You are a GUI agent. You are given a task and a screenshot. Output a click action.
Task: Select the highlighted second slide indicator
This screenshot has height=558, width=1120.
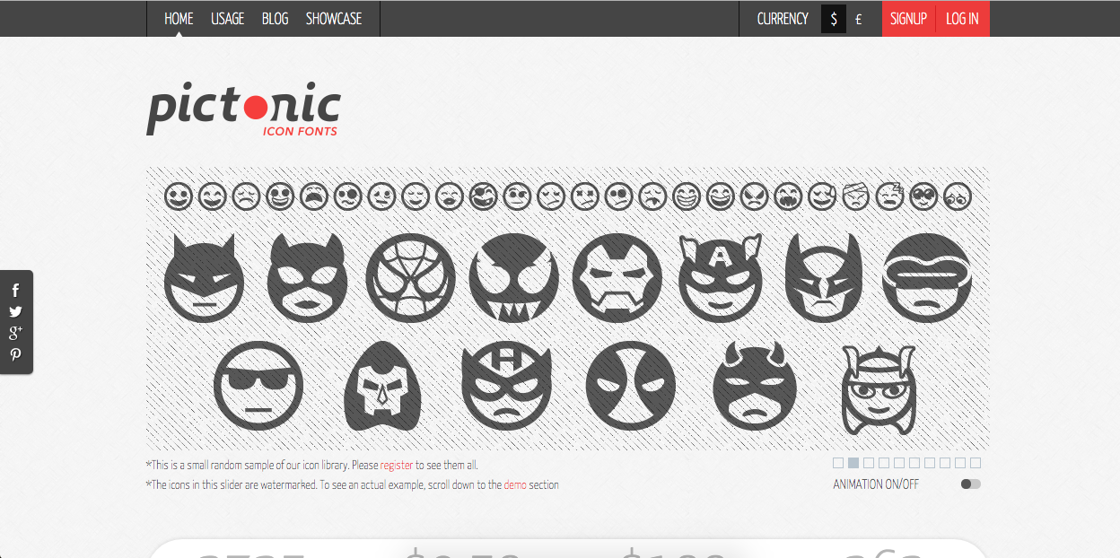pyautogui.click(x=853, y=463)
